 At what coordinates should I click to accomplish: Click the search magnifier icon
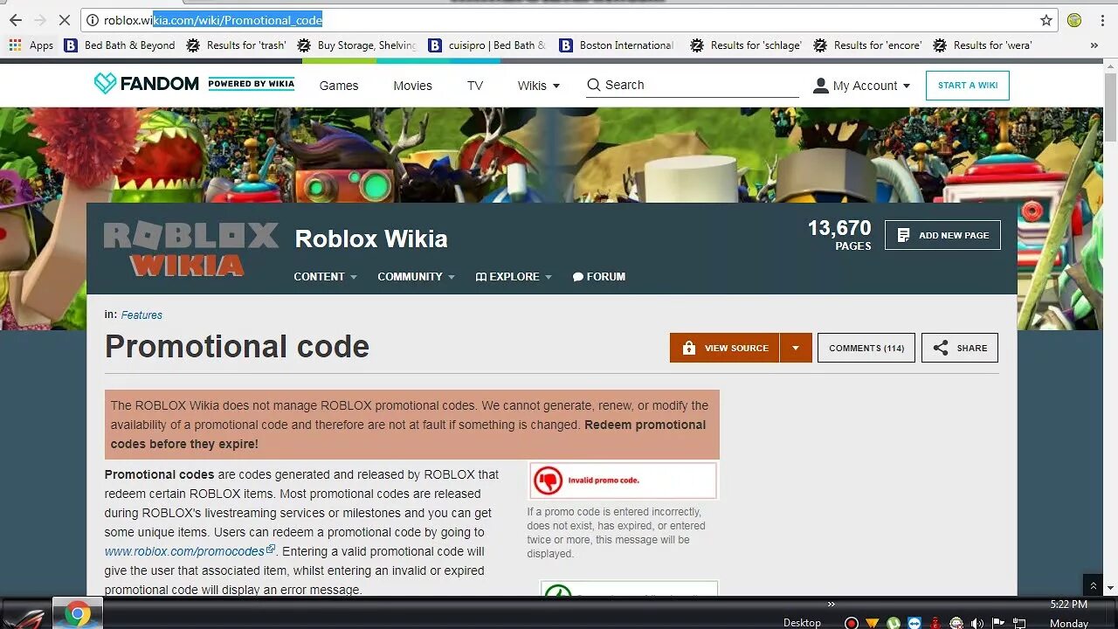594,85
